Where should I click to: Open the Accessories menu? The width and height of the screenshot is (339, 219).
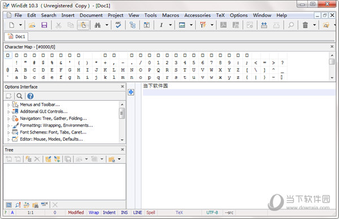[x=198, y=15]
